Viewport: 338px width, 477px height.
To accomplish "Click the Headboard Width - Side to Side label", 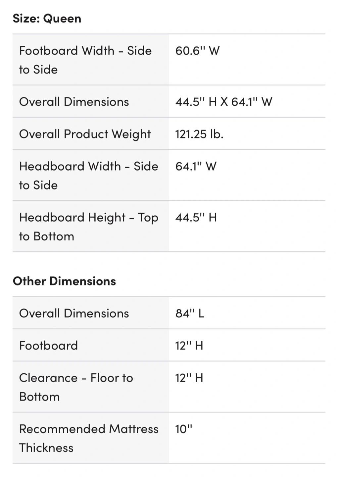I will tap(88, 176).
